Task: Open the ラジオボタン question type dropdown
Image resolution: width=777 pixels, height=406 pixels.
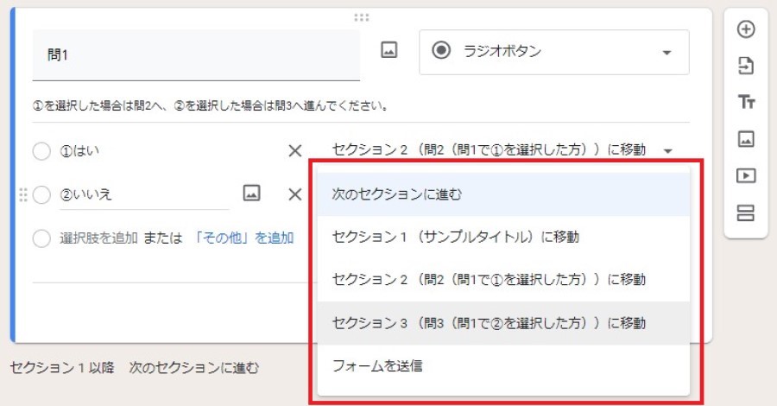Action: [553, 53]
